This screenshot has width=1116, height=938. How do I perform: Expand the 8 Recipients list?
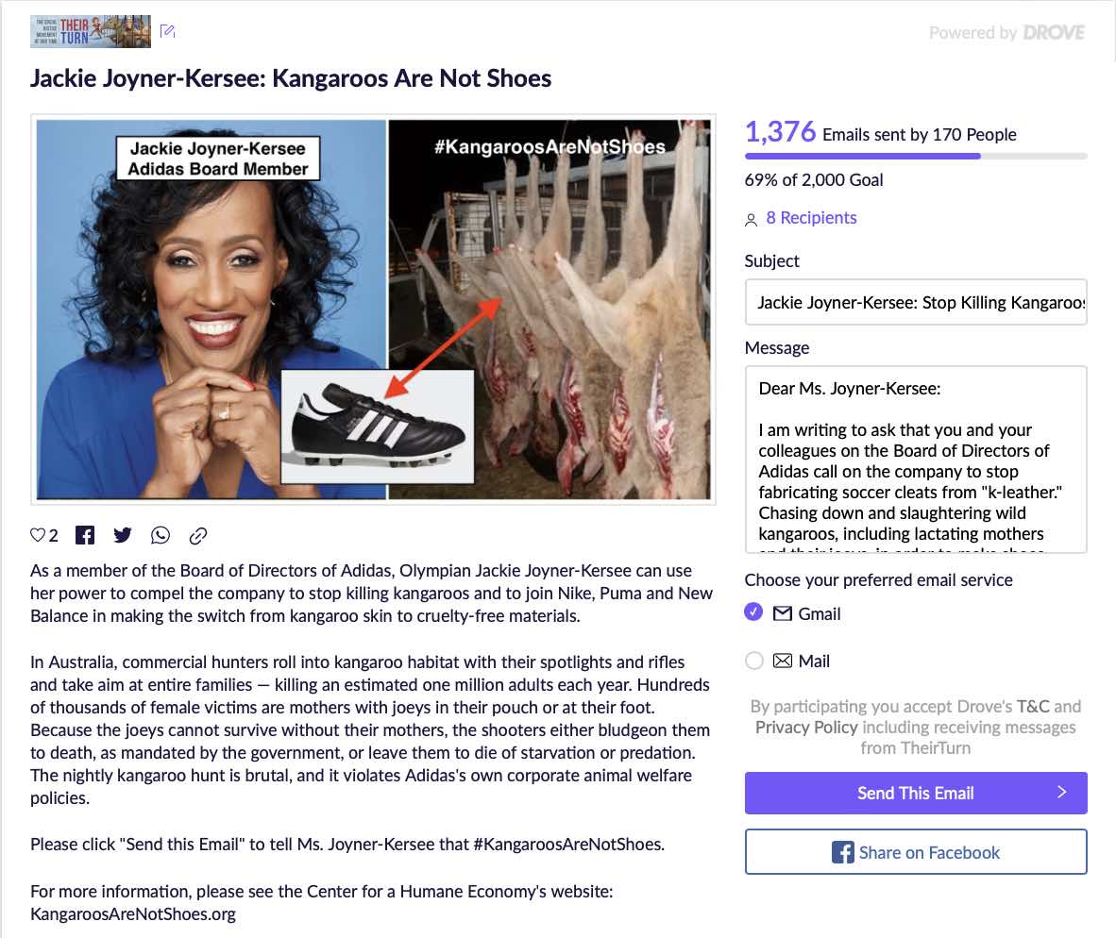click(x=811, y=218)
